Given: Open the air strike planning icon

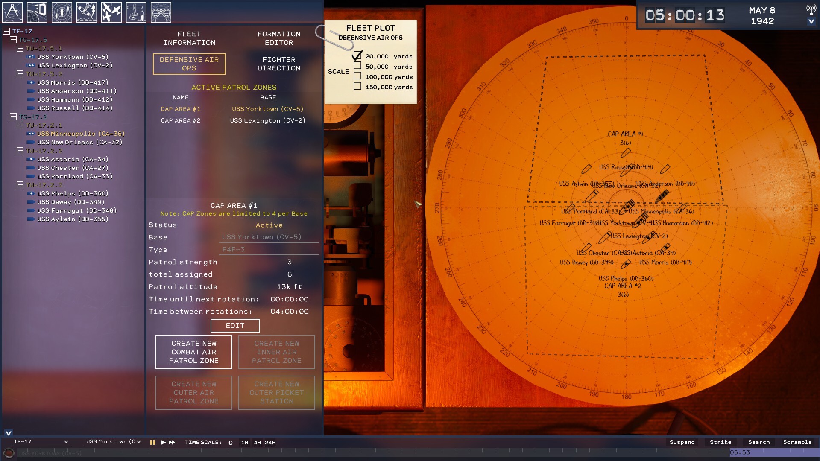Looking at the screenshot, I should pos(87,12).
